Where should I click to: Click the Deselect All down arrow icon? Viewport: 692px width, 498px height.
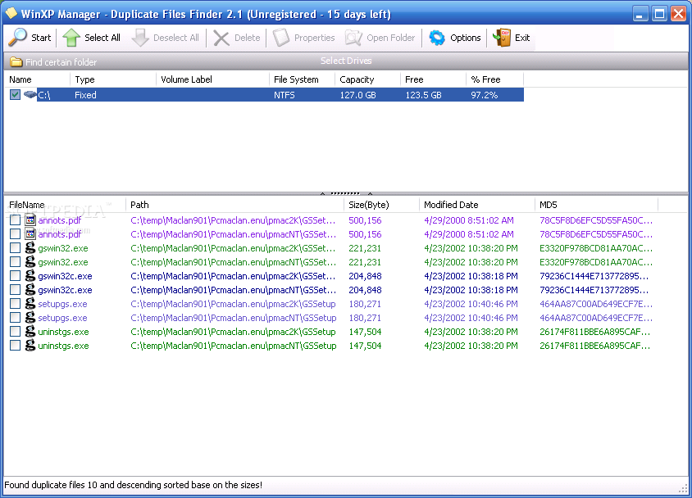140,38
